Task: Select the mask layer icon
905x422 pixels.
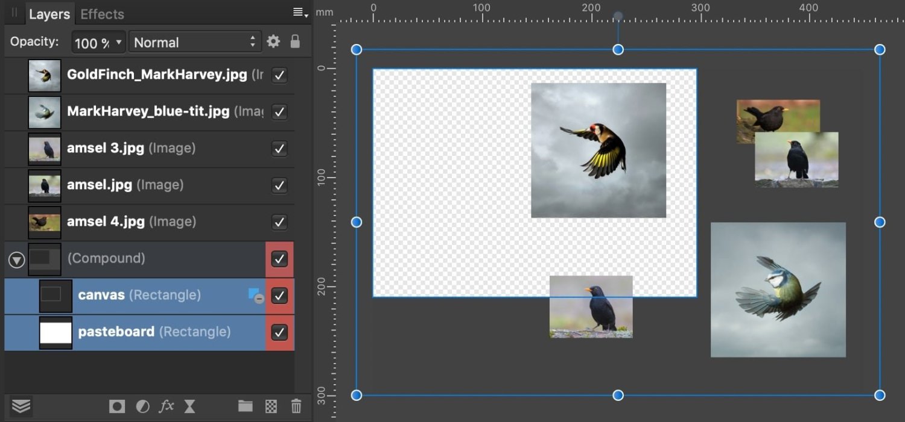Action: tap(116, 406)
